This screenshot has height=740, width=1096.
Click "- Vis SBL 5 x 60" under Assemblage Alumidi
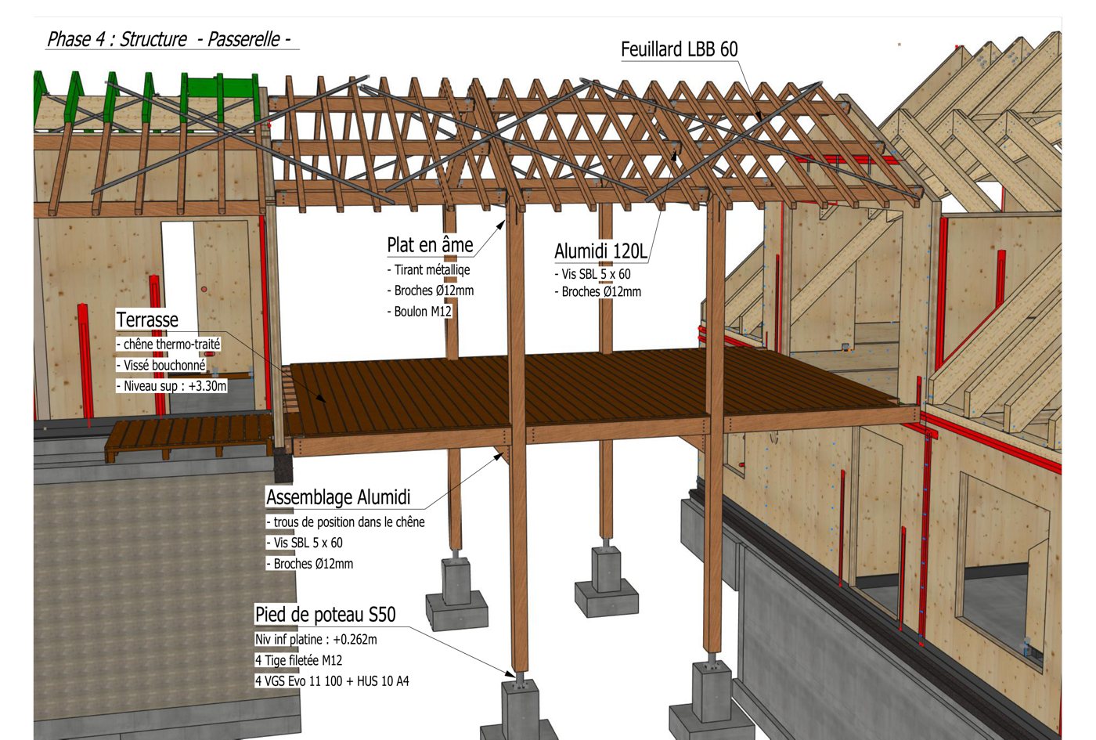tap(305, 543)
